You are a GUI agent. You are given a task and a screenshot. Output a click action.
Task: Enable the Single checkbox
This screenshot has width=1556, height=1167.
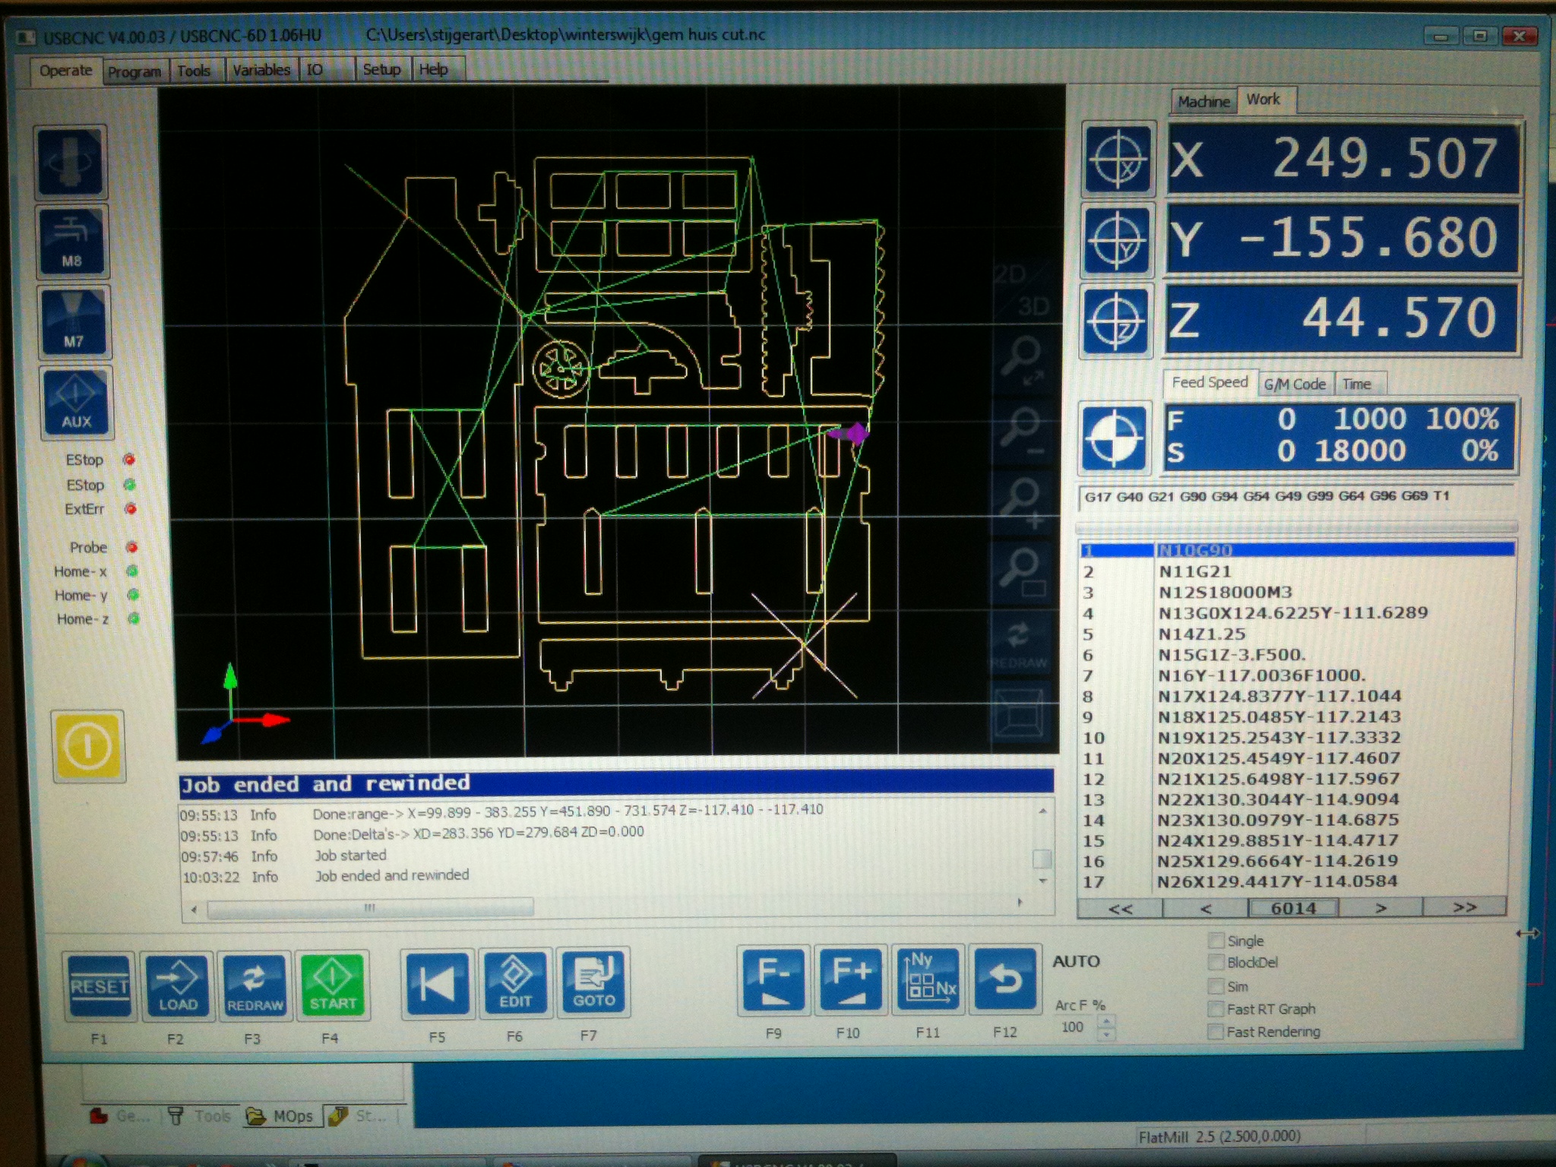tap(1216, 941)
